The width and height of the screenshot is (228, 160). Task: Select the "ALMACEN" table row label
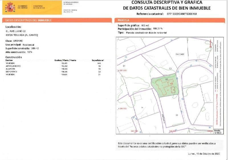tap(10, 69)
